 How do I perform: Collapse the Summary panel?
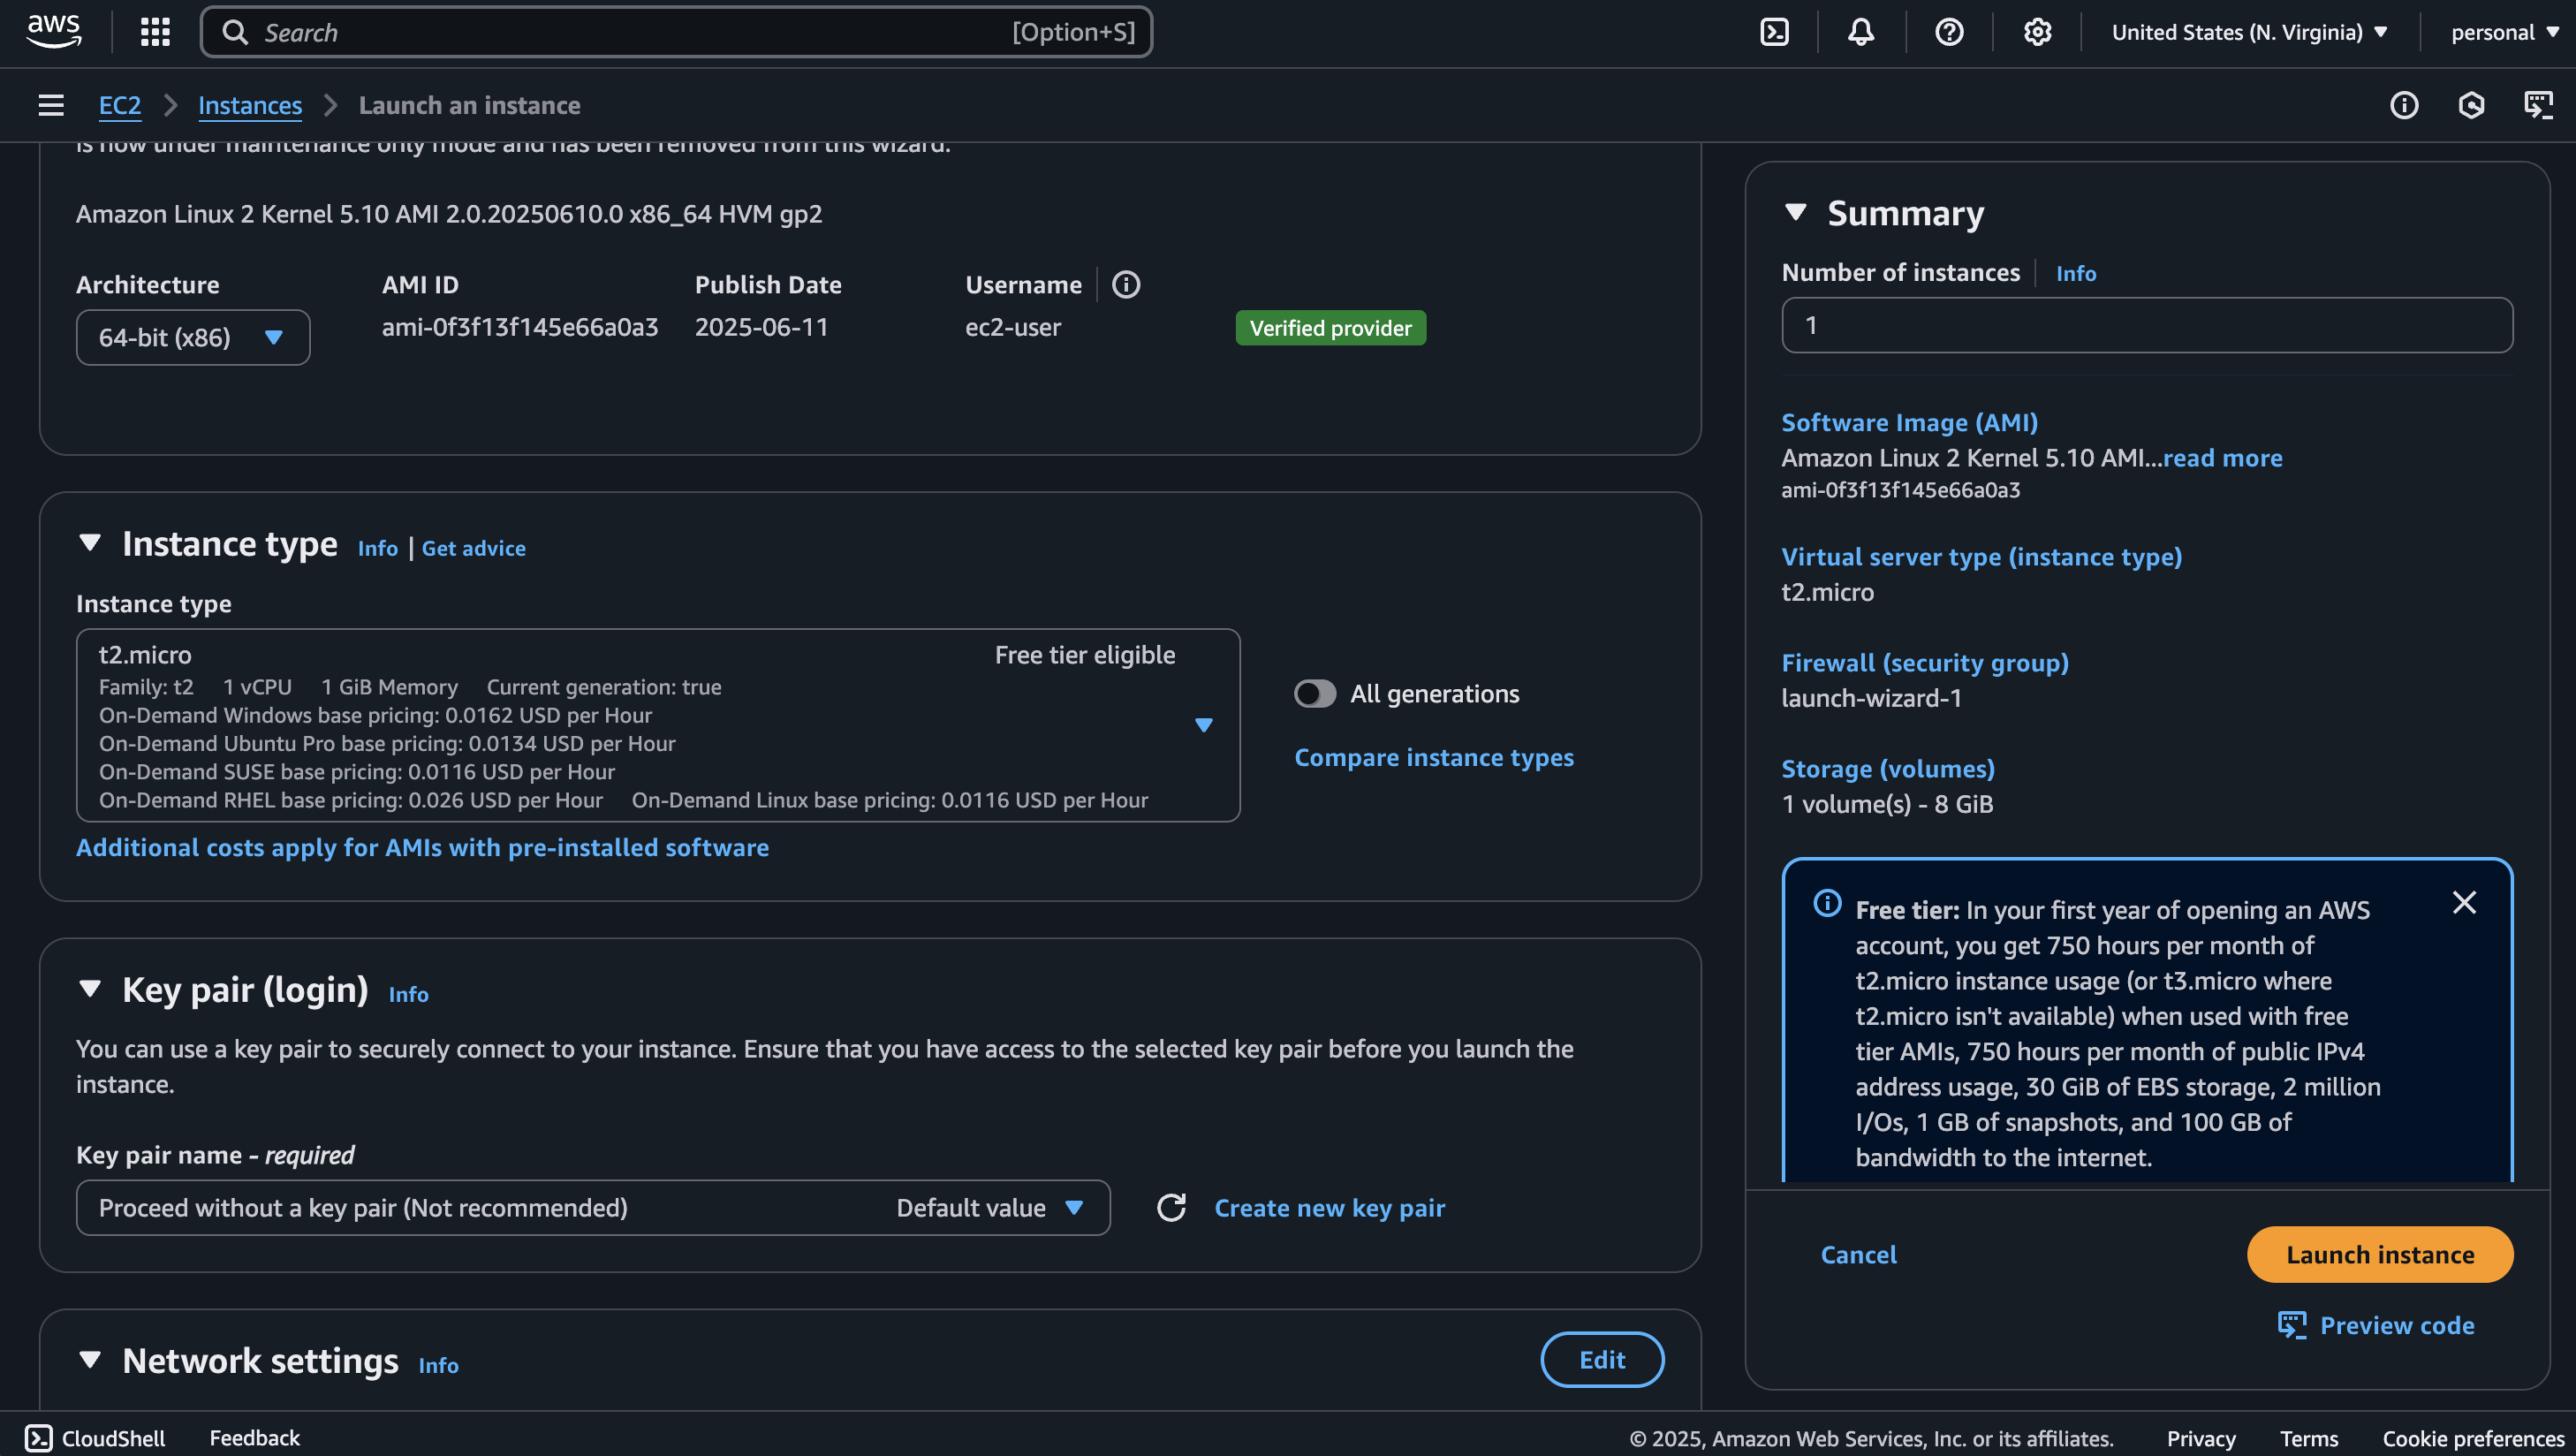[x=1796, y=212]
